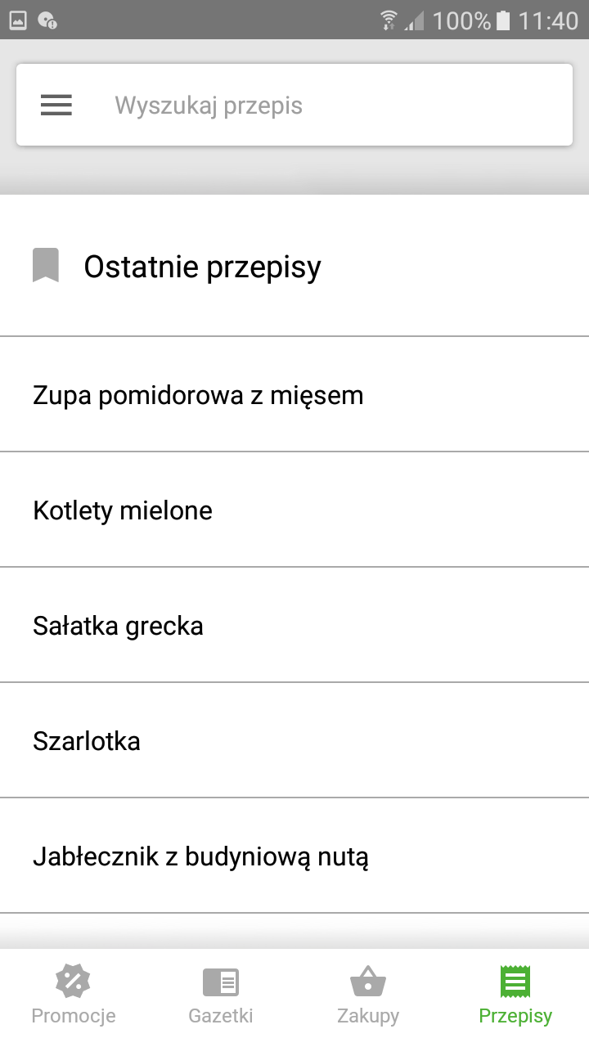Choose the Sałatka grecka recipe
Image resolution: width=589 pixels, height=1047 pixels.
pos(118,626)
